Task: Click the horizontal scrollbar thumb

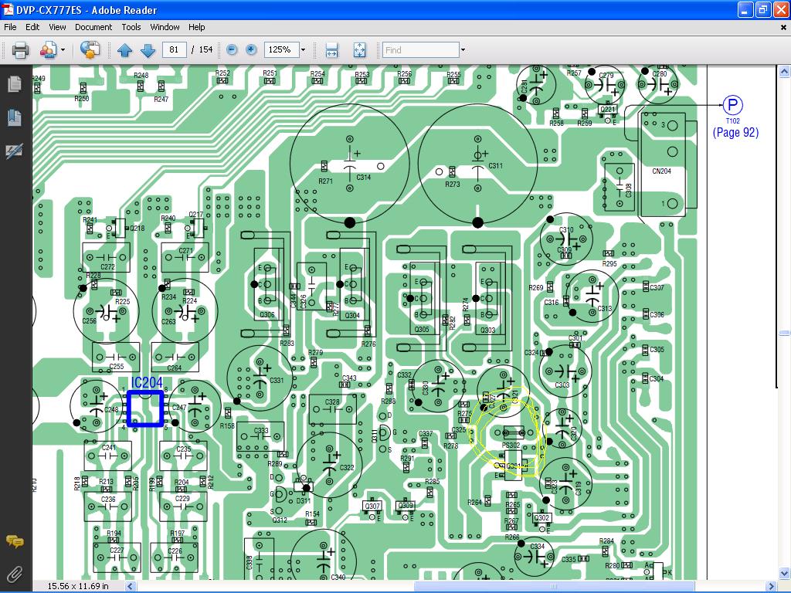Action: [554, 587]
